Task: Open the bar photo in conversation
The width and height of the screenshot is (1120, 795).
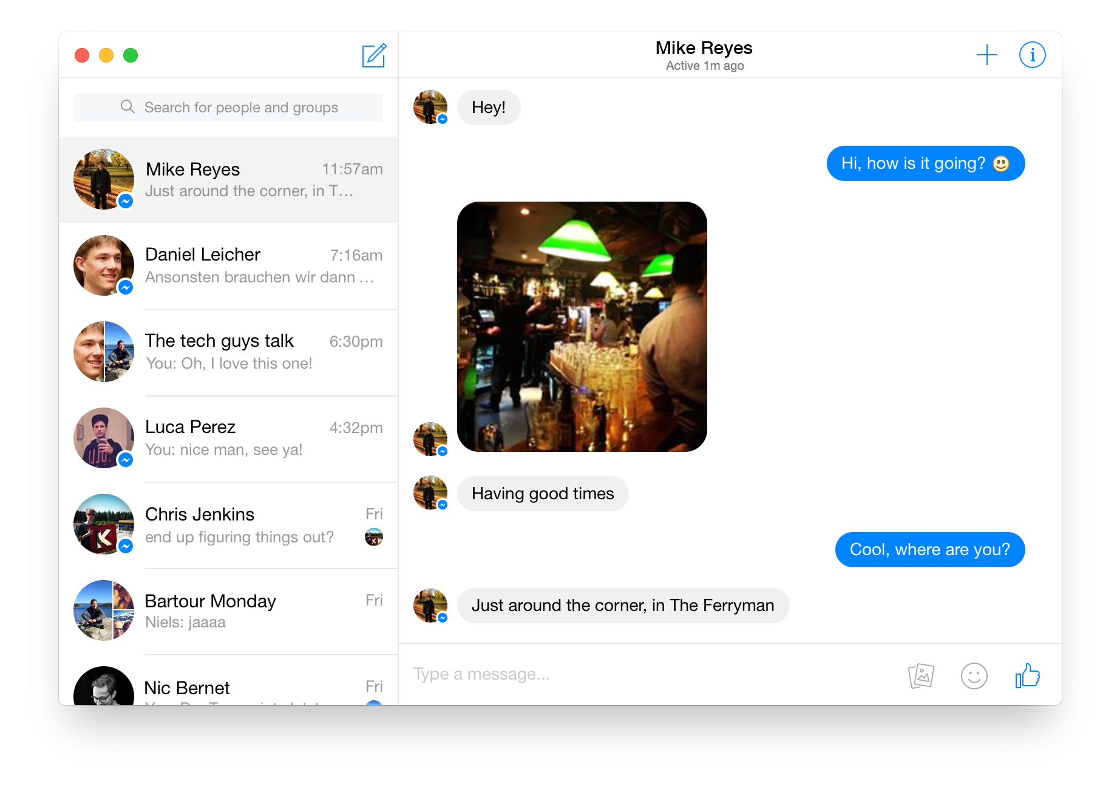Action: tap(582, 327)
